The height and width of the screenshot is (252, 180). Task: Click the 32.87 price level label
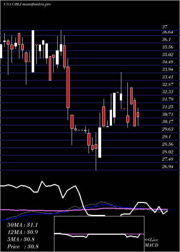click(168, 84)
